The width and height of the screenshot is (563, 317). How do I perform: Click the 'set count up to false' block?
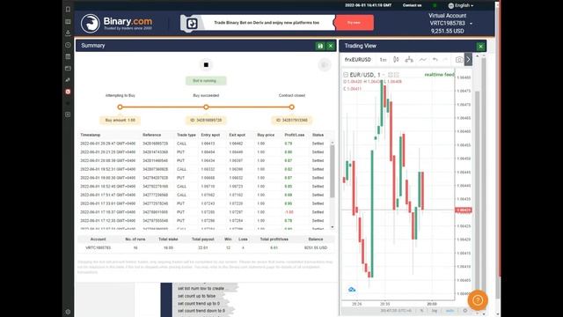(197, 296)
